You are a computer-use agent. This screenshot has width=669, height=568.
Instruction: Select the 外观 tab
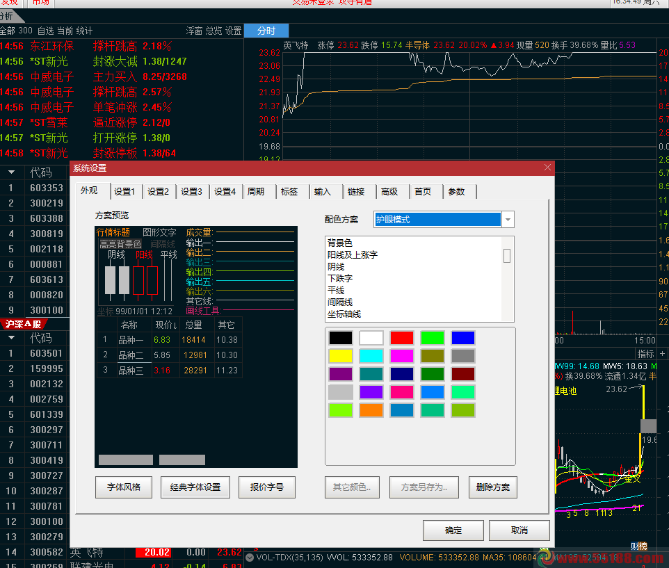pos(89,190)
